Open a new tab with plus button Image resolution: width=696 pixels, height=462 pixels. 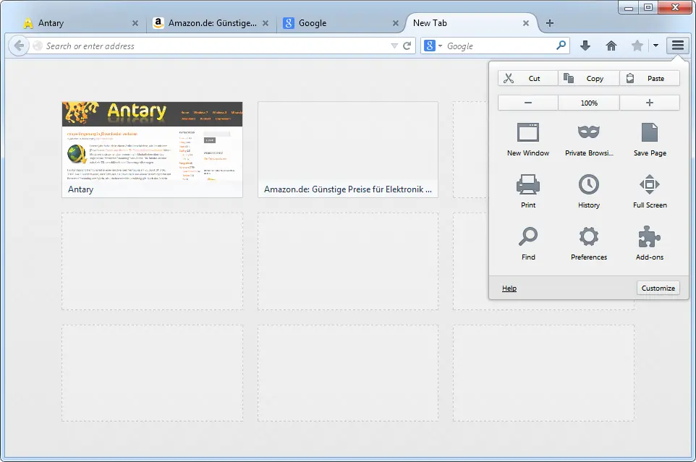click(550, 23)
